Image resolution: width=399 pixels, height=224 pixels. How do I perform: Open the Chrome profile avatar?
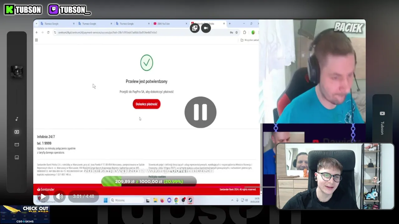(x=253, y=32)
